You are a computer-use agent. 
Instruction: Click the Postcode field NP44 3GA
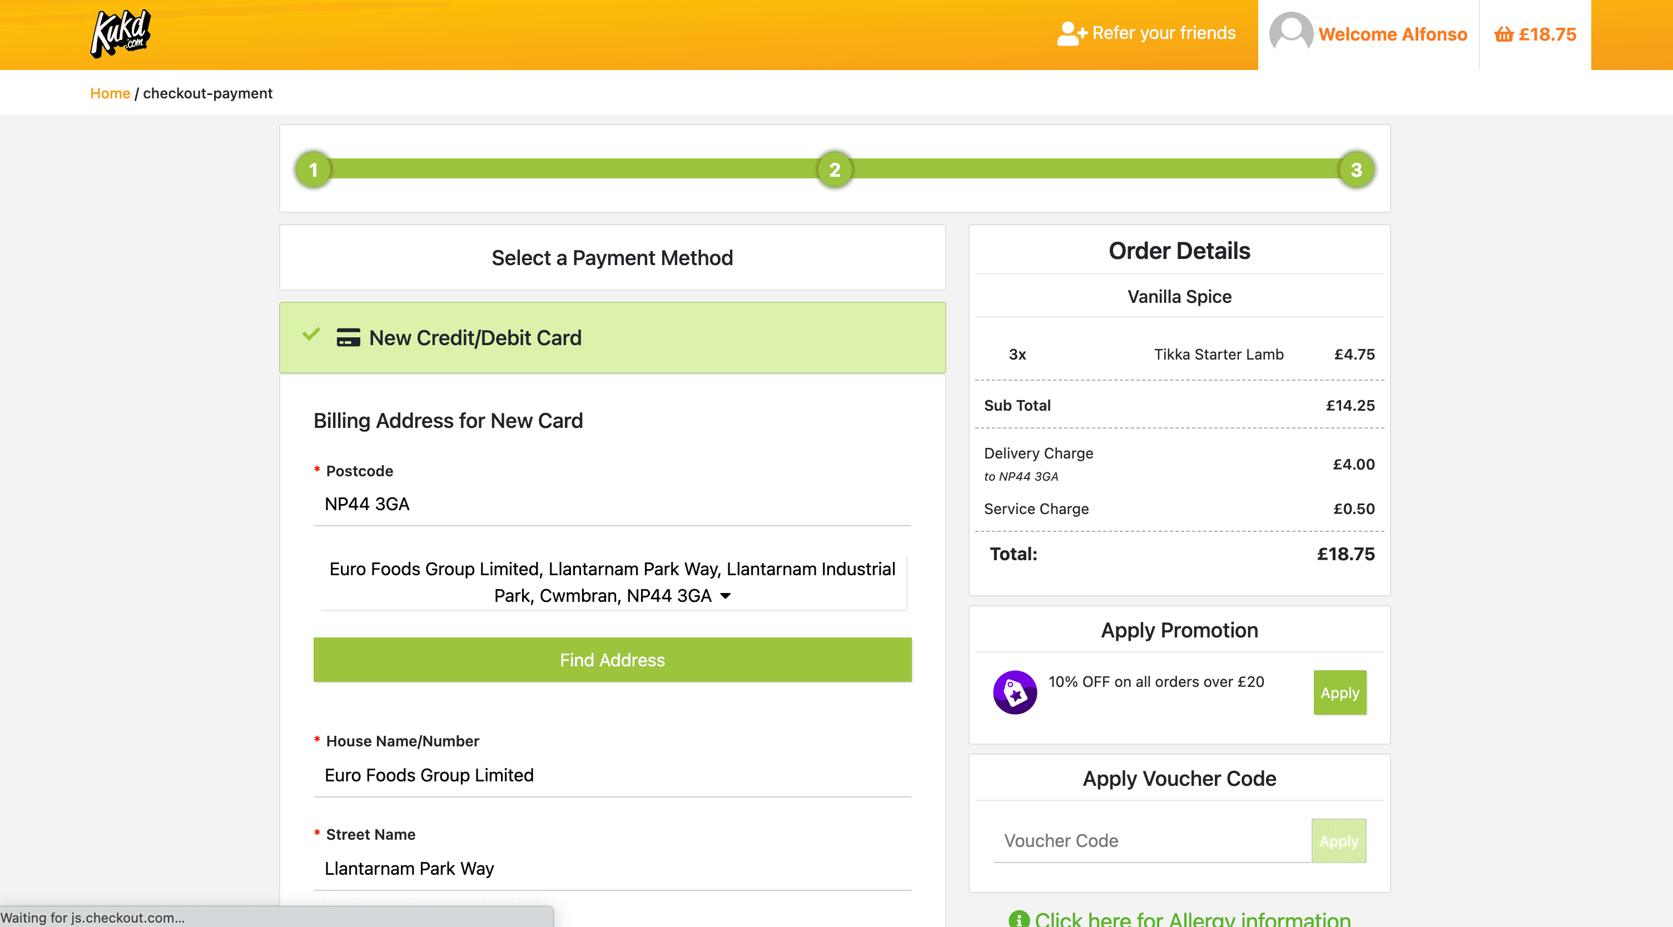click(612, 504)
